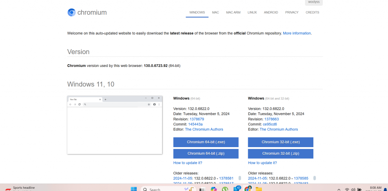Viewport: 388px width, 191px height.
Task: Open the green uTorrent taskbar icon
Action: [x=225, y=189]
